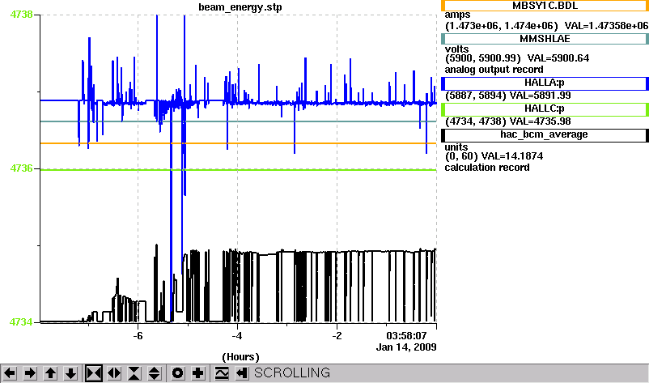The image size is (649, 383).
Task: Click the 03:58:07 timestamp
Action: [406, 335]
